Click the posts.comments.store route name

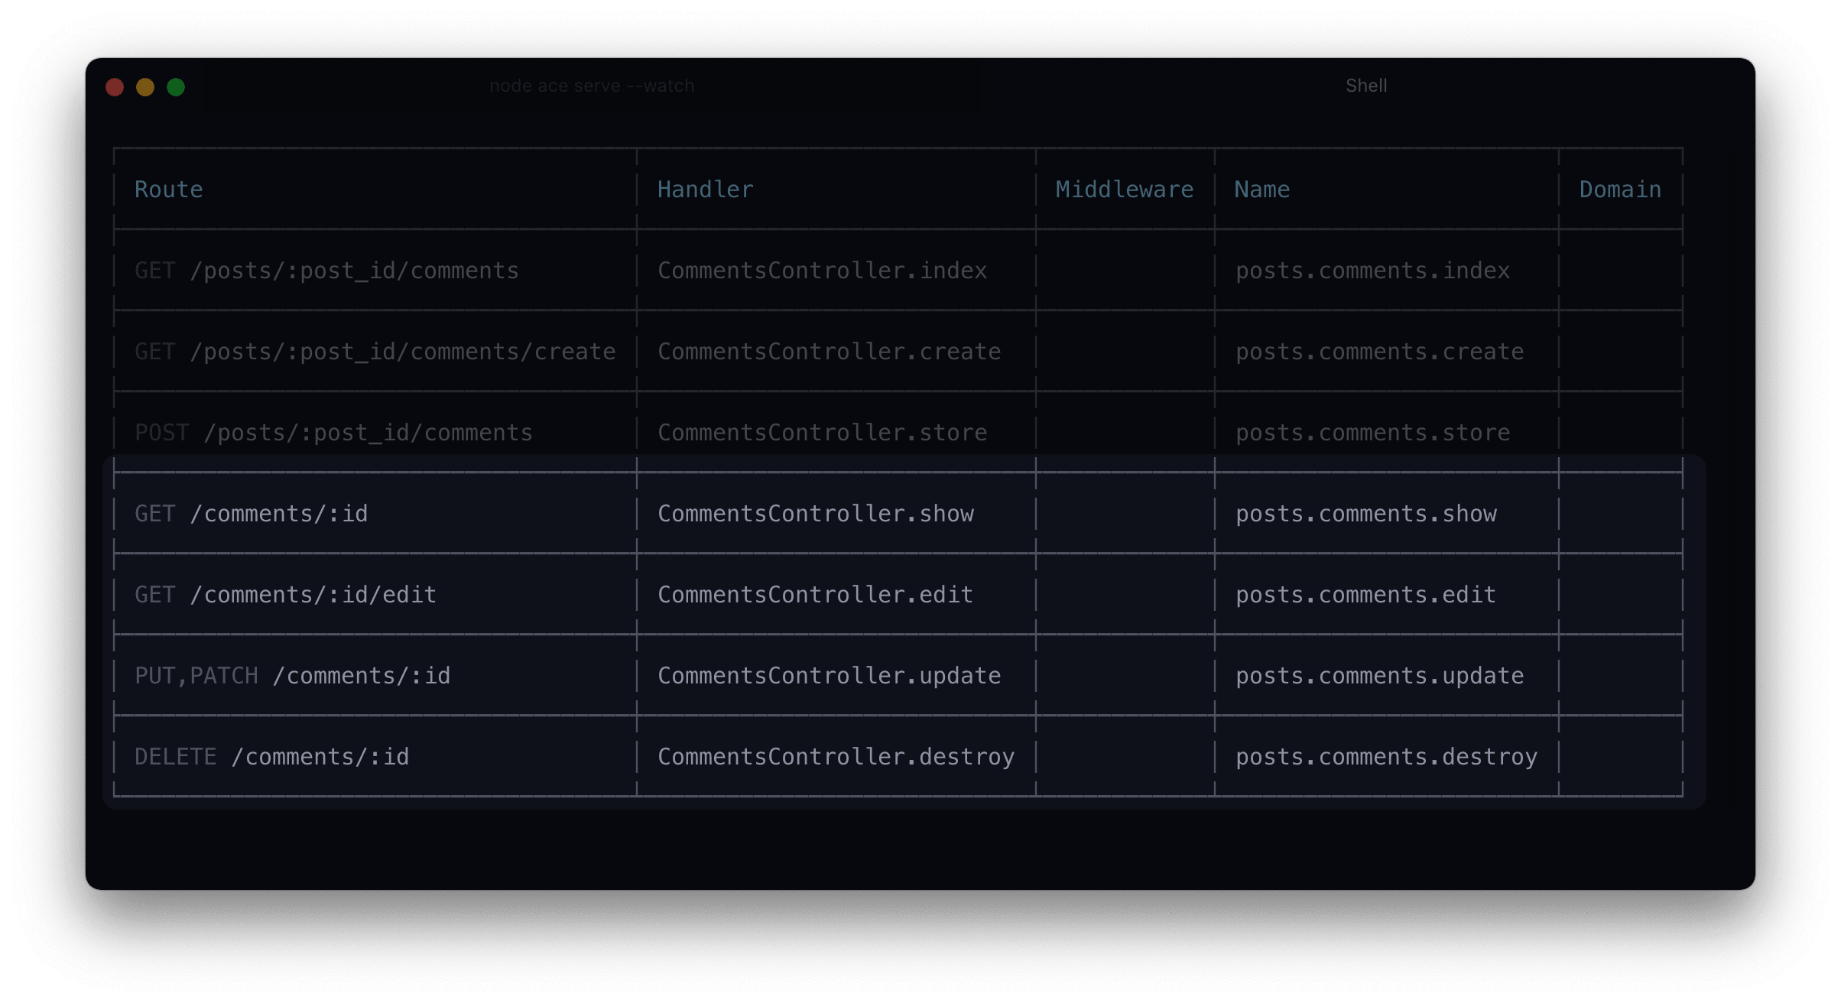[x=1372, y=433]
